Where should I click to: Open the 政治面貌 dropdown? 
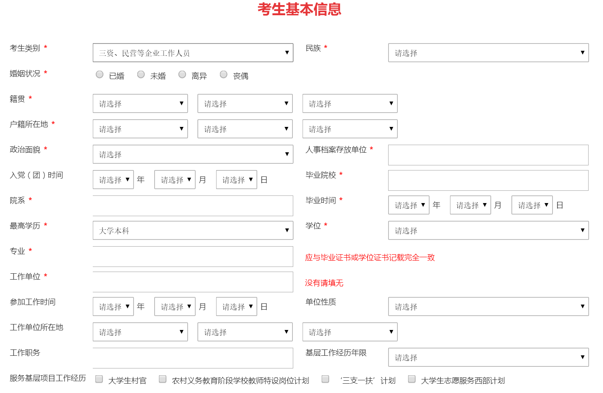click(193, 154)
